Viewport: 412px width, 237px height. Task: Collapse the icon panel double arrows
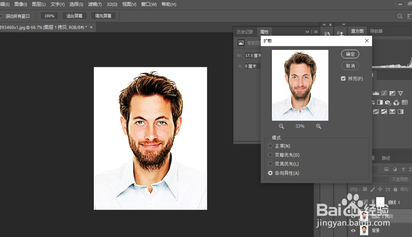[324, 25]
